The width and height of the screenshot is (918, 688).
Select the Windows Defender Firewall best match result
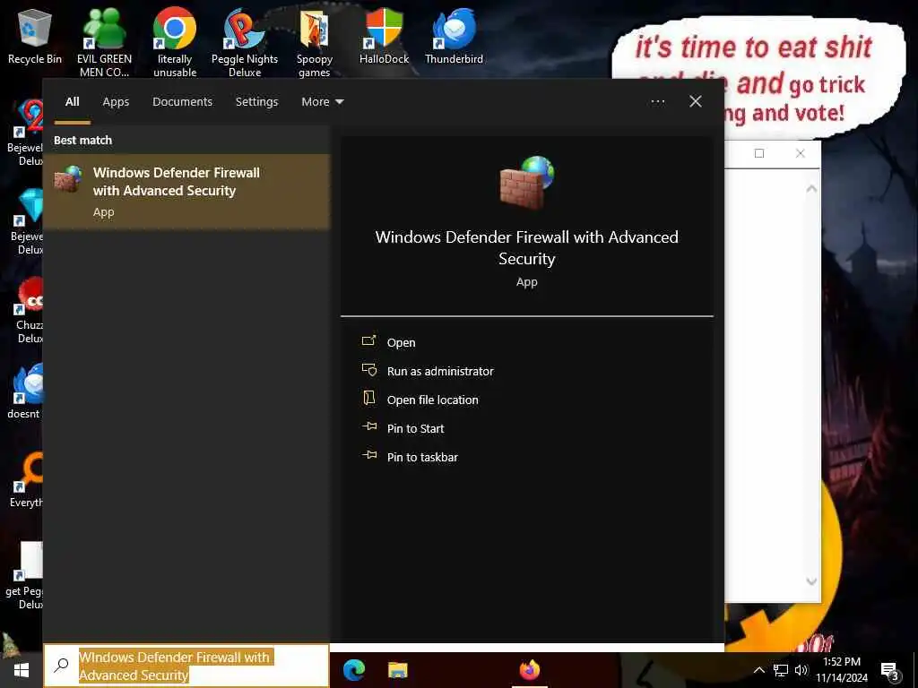[x=186, y=192]
